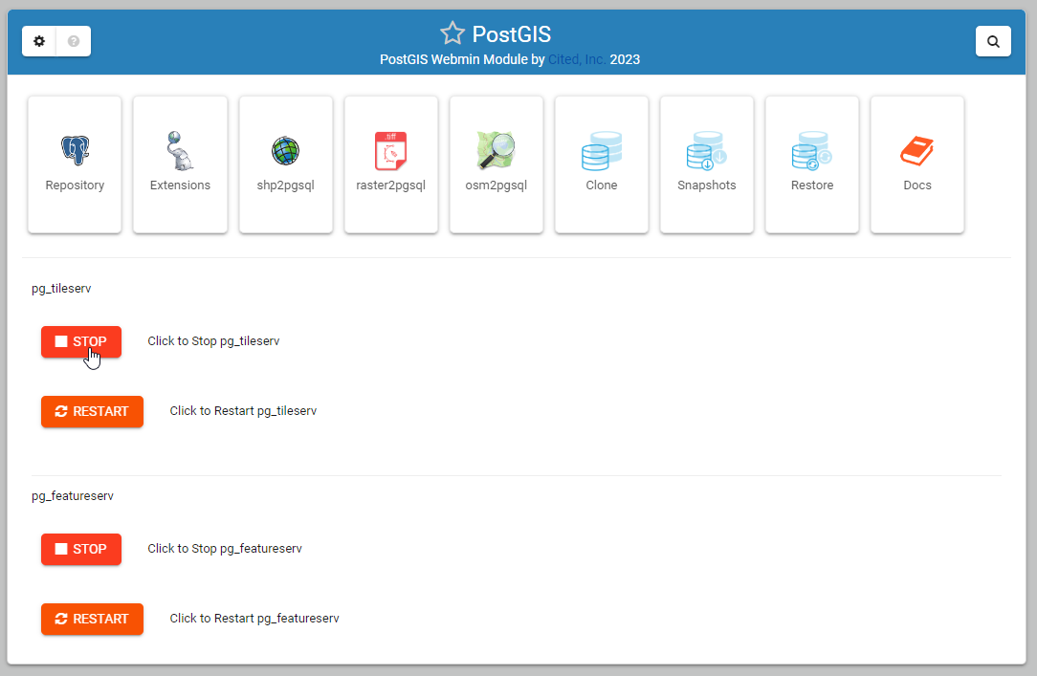
Task: Open the help panel
Action: click(x=74, y=41)
